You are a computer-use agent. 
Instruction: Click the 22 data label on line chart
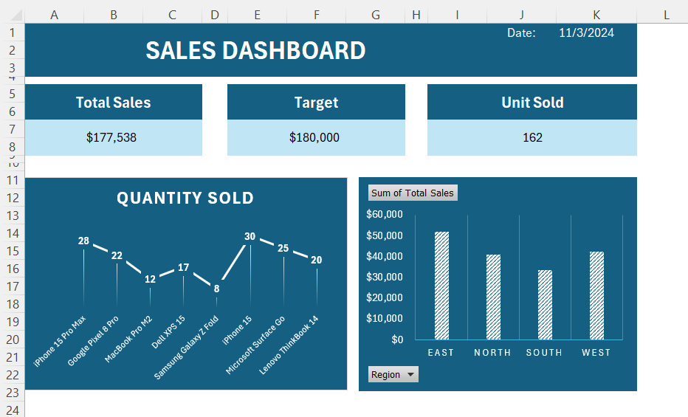coord(117,255)
